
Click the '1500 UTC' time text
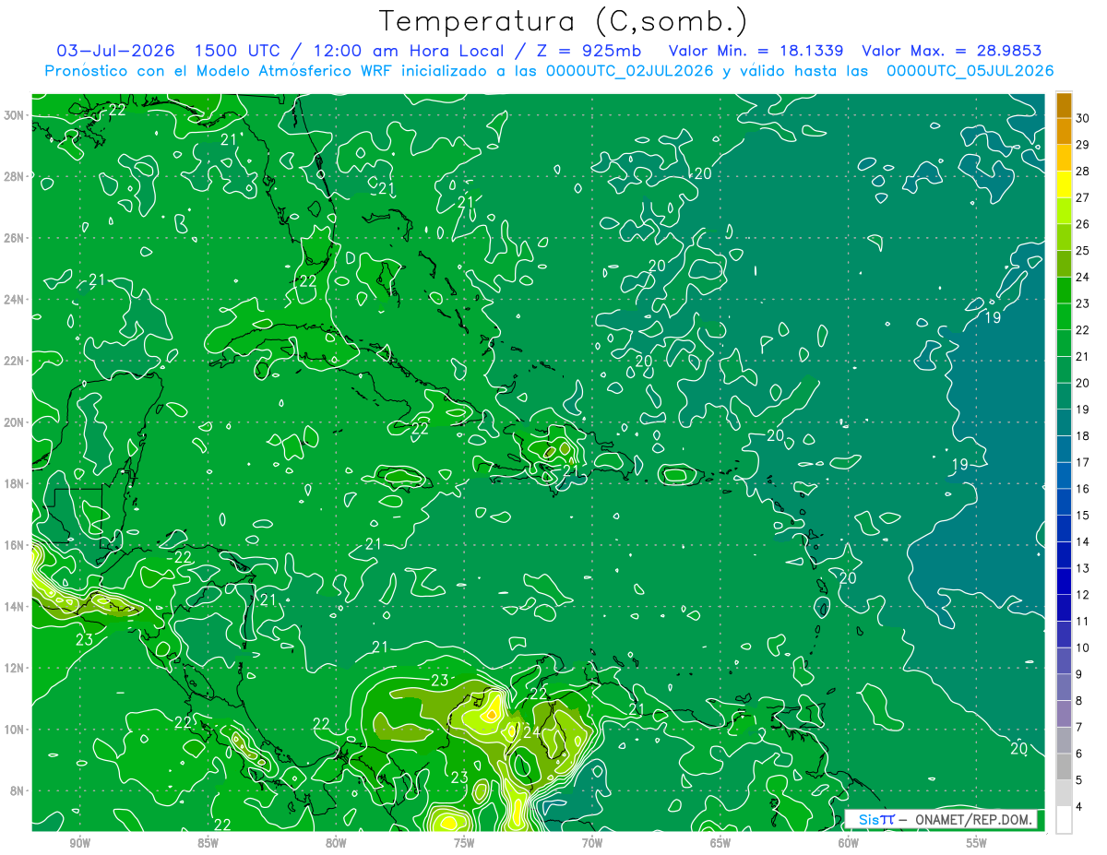pos(235,51)
